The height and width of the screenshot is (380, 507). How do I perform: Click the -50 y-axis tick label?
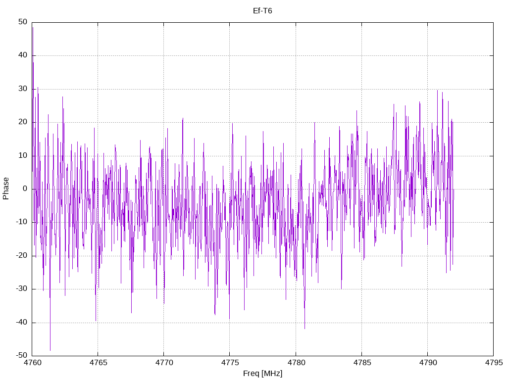pyautogui.click(x=22, y=356)
